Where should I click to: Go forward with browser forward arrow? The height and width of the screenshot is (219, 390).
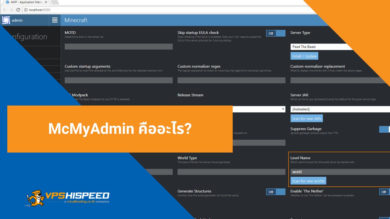[x=11, y=10]
